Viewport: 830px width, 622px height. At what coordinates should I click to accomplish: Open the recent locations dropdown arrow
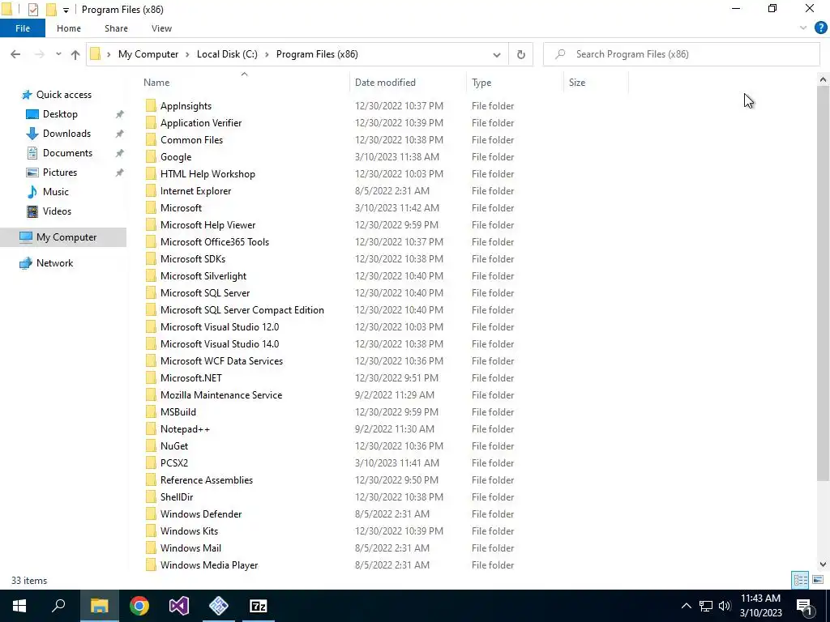(x=58, y=54)
